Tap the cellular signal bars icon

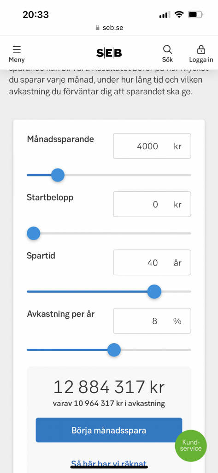(x=165, y=14)
